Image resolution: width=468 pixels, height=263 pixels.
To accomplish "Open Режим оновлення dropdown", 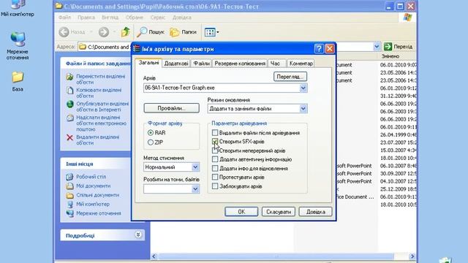I will (303, 109).
